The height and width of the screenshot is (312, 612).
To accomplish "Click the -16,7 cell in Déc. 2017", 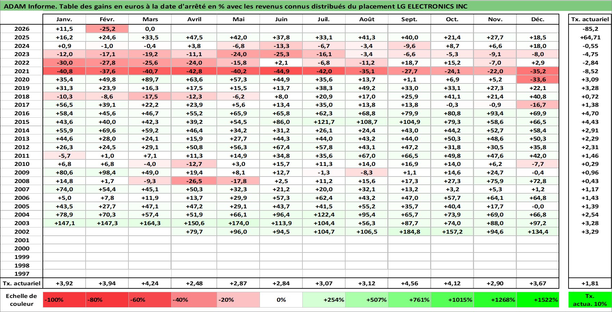I will click(538, 105).
